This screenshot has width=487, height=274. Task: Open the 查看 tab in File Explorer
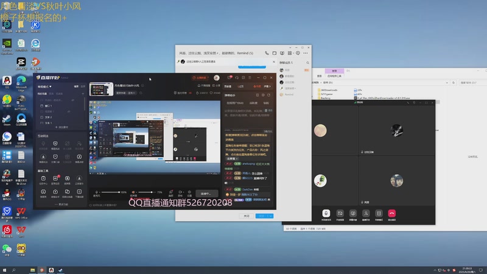pyautogui.click(x=319, y=76)
